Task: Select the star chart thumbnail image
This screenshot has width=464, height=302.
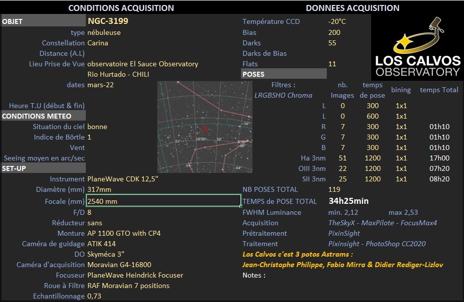Action: pos(205,127)
